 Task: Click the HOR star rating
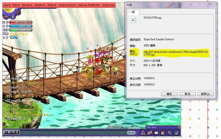[x=19, y=34]
